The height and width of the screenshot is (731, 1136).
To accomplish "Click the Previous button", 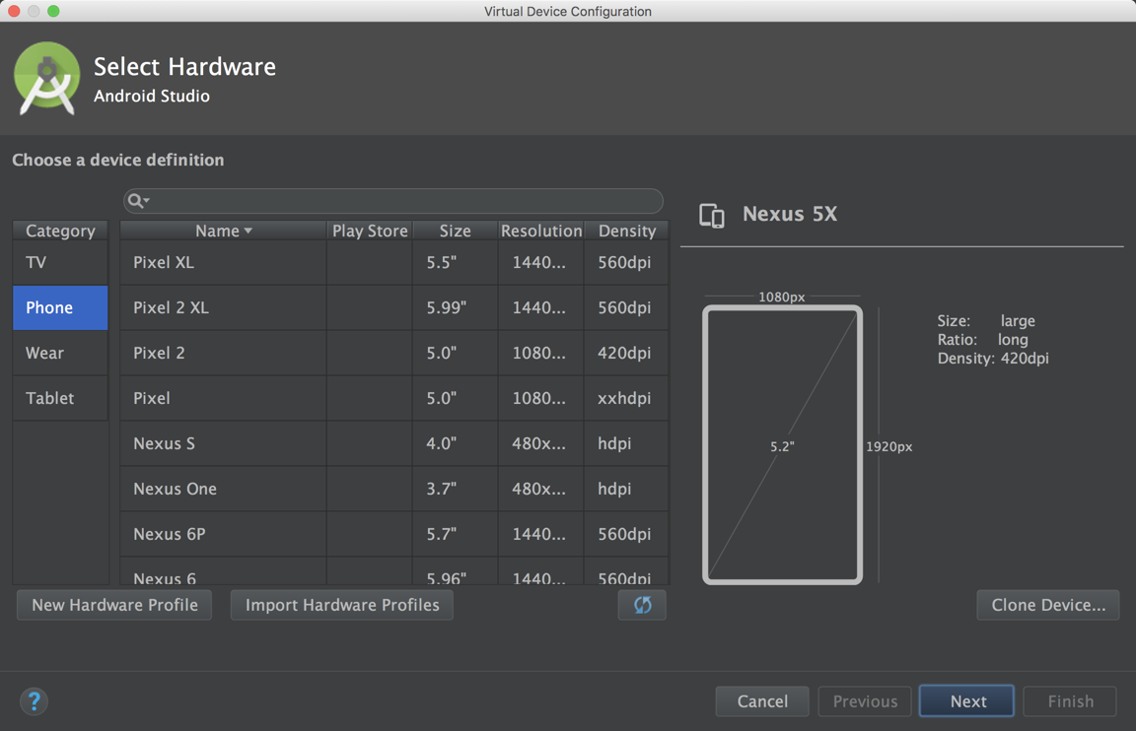I will click(x=865, y=701).
